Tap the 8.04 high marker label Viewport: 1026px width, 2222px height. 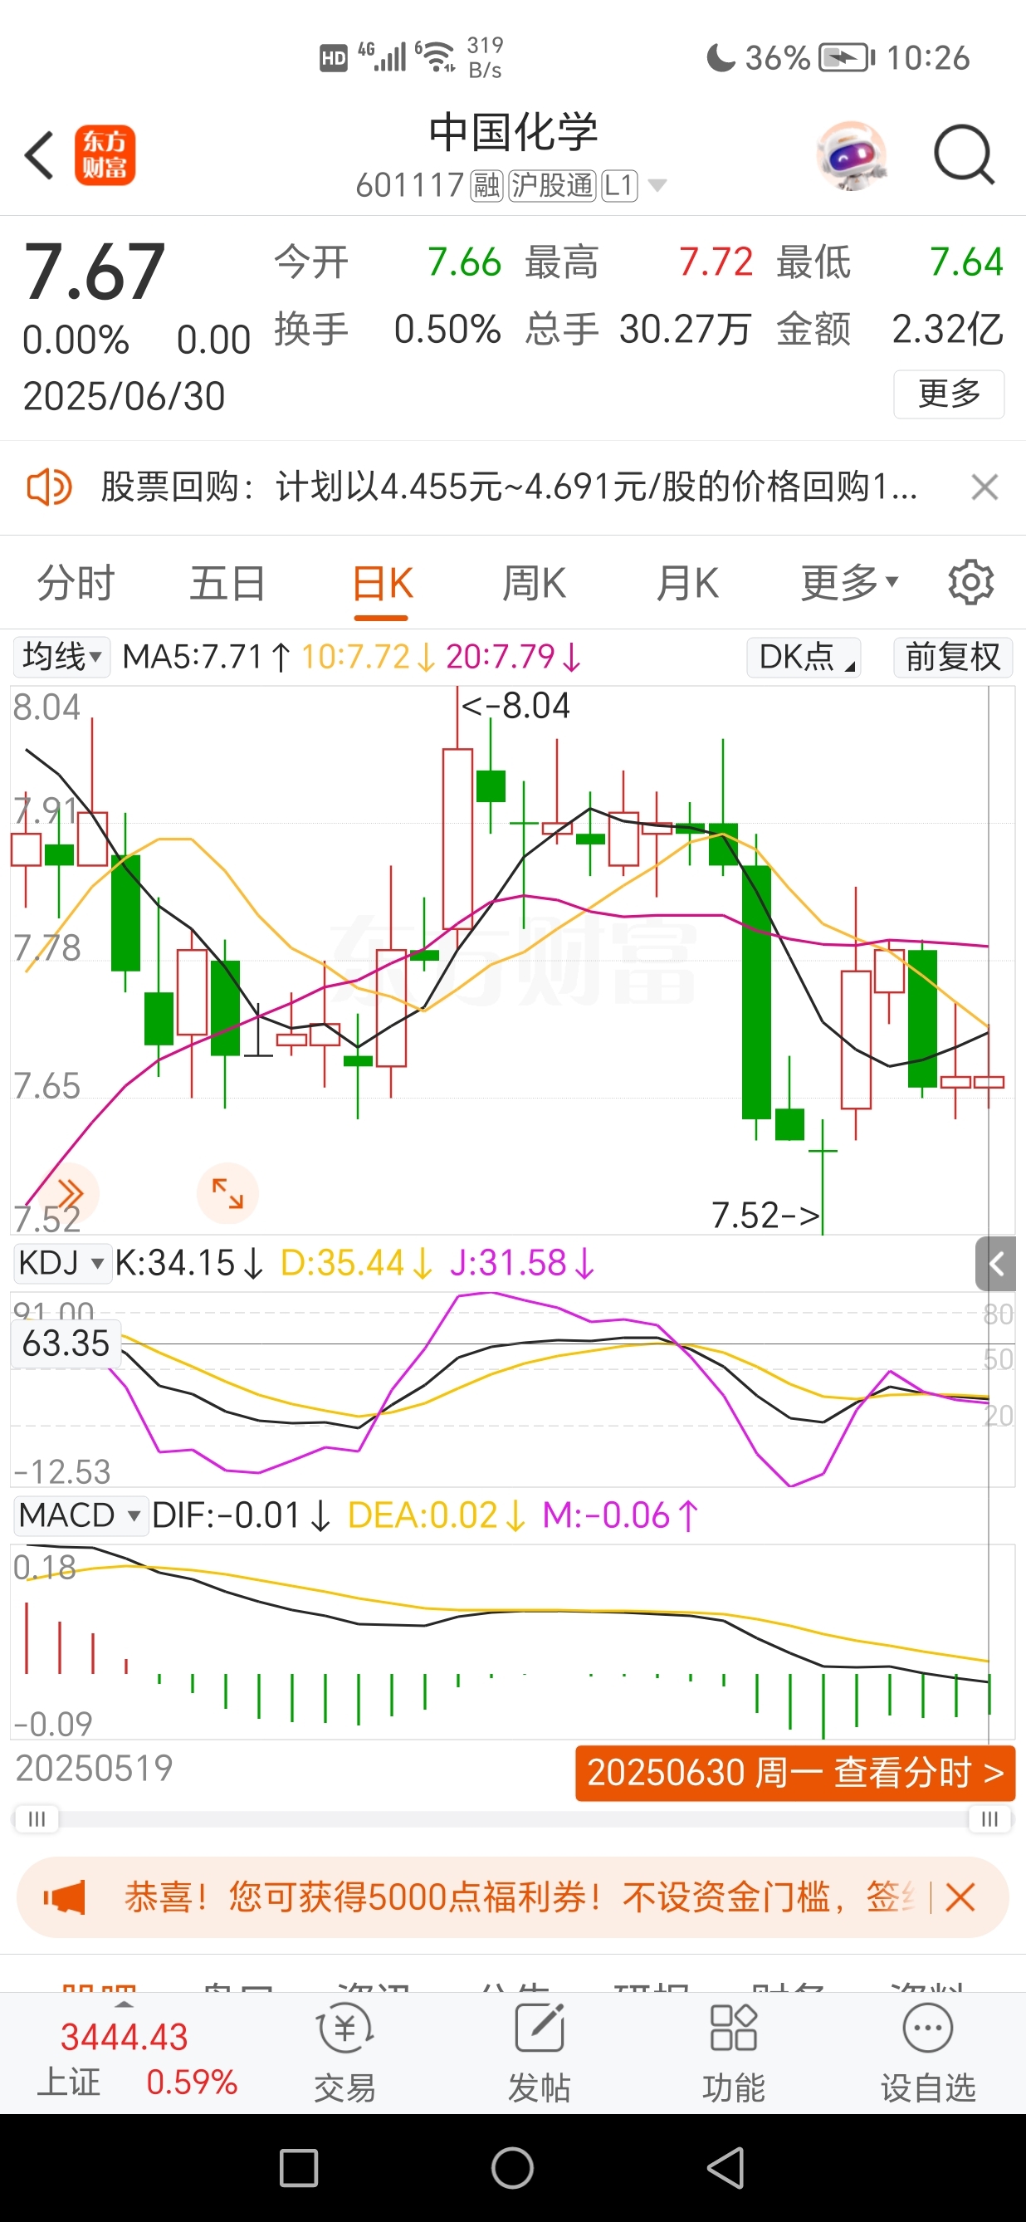click(x=515, y=706)
